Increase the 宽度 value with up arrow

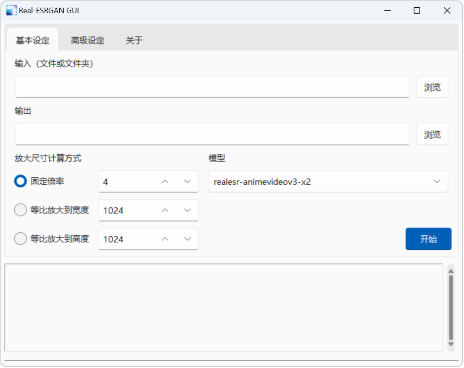(x=165, y=210)
